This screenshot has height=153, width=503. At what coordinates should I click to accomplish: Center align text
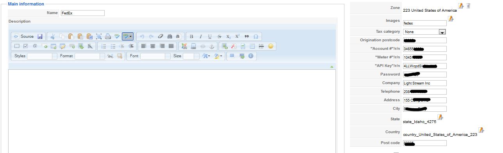click(x=153, y=46)
